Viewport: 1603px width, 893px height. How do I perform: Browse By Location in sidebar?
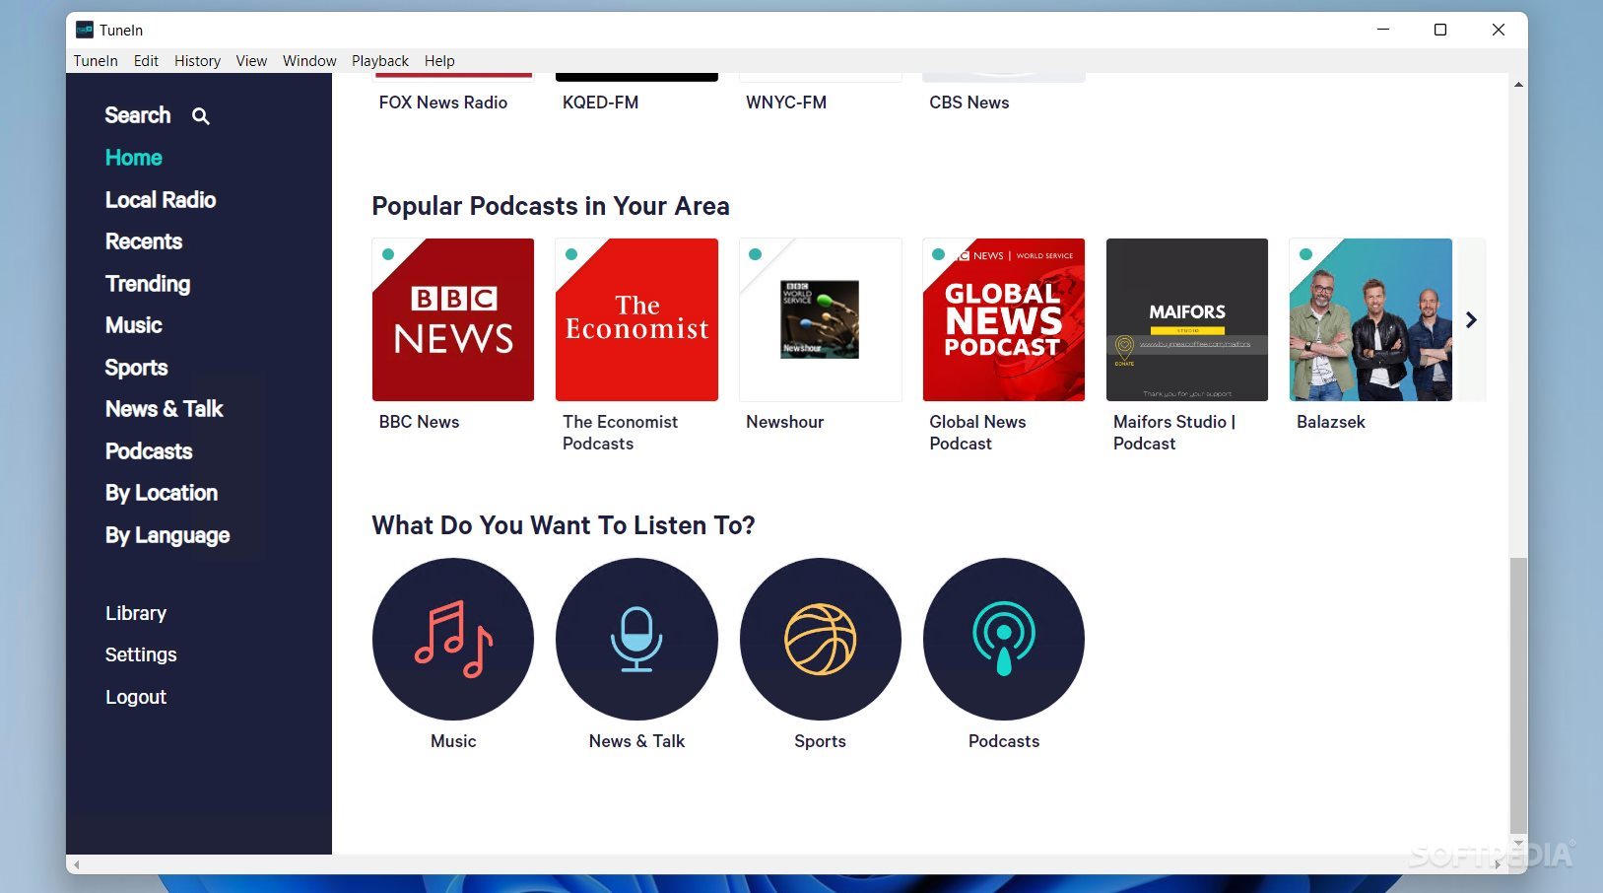coord(162,493)
